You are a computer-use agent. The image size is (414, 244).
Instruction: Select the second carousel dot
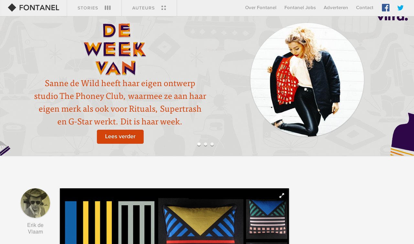[205, 144]
